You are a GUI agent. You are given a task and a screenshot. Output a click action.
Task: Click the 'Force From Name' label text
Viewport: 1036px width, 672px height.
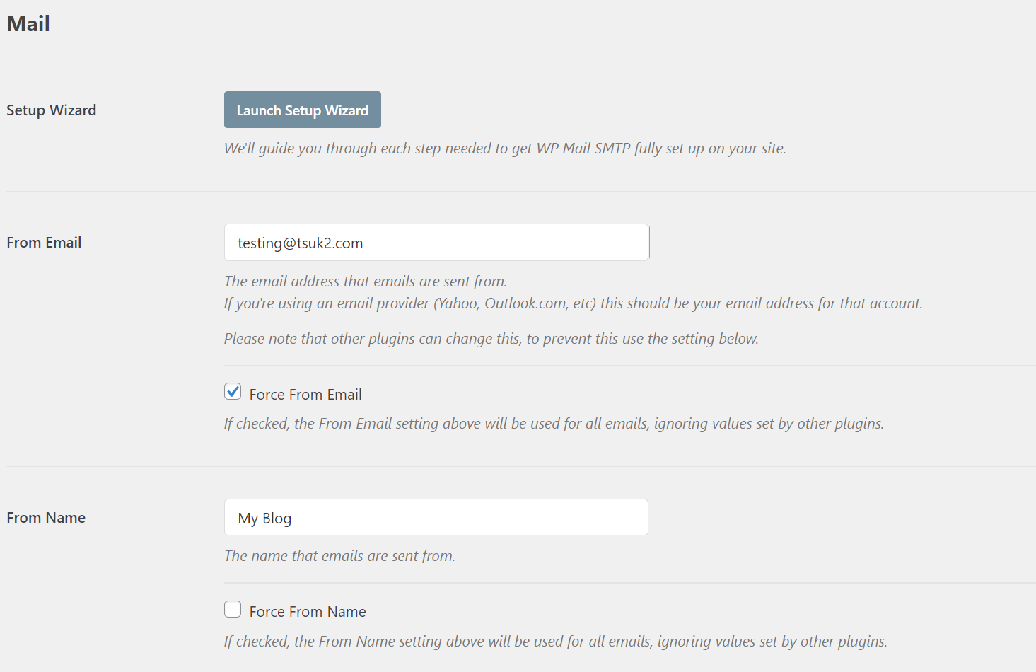tap(308, 612)
